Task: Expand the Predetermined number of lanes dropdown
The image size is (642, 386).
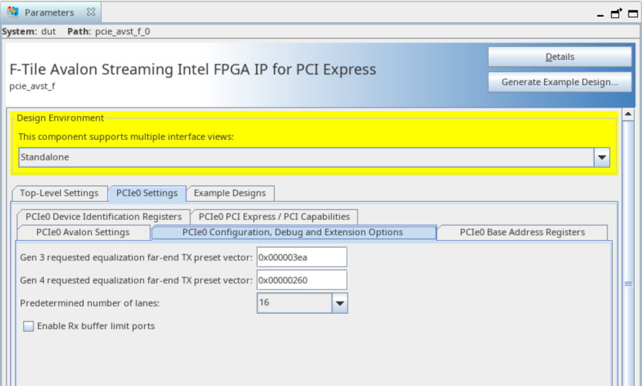Action: (340, 302)
